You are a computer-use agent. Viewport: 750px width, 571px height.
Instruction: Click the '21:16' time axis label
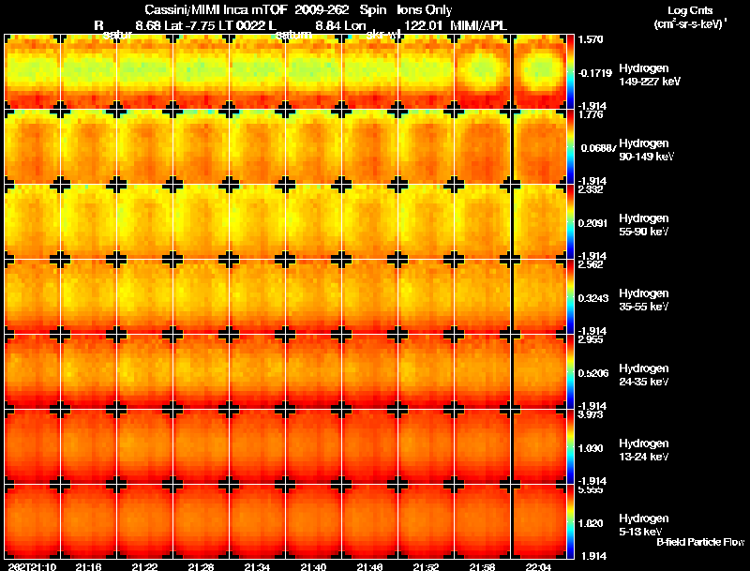click(88, 566)
